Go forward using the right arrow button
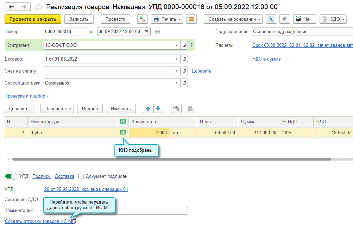This screenshot has width=353, height=231. coord(24,7)
